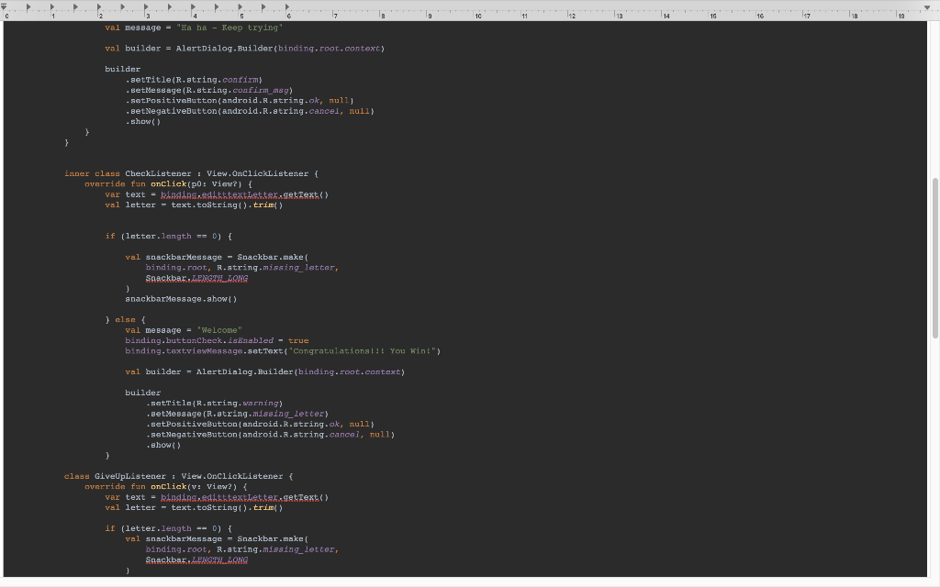Click the 'confirm_msg' string resource
This screenshot has height=587, width=940.
(x=261, y=91)
